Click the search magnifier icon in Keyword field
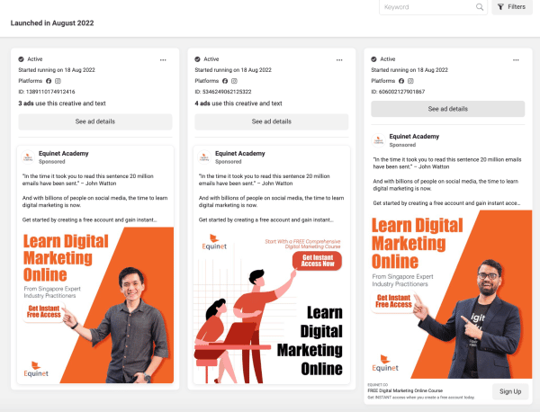The height and width of the screenshot is (412, 540). 480,7
